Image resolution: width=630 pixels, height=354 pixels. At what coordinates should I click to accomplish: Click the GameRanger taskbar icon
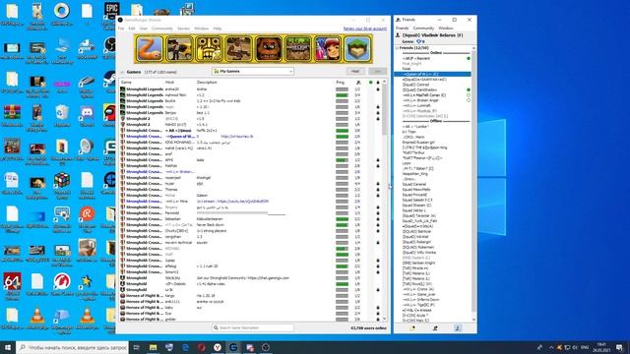[x=233, y=347]
